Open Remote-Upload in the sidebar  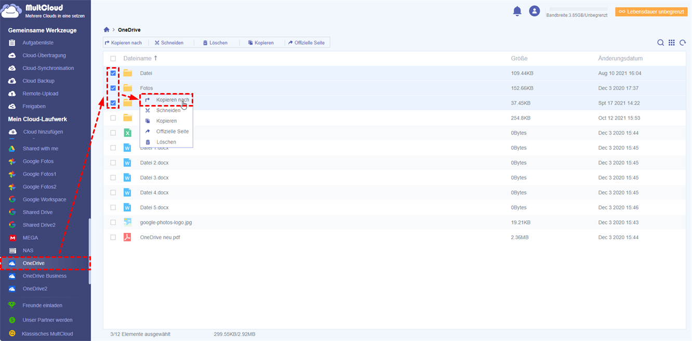click(41, 94)
